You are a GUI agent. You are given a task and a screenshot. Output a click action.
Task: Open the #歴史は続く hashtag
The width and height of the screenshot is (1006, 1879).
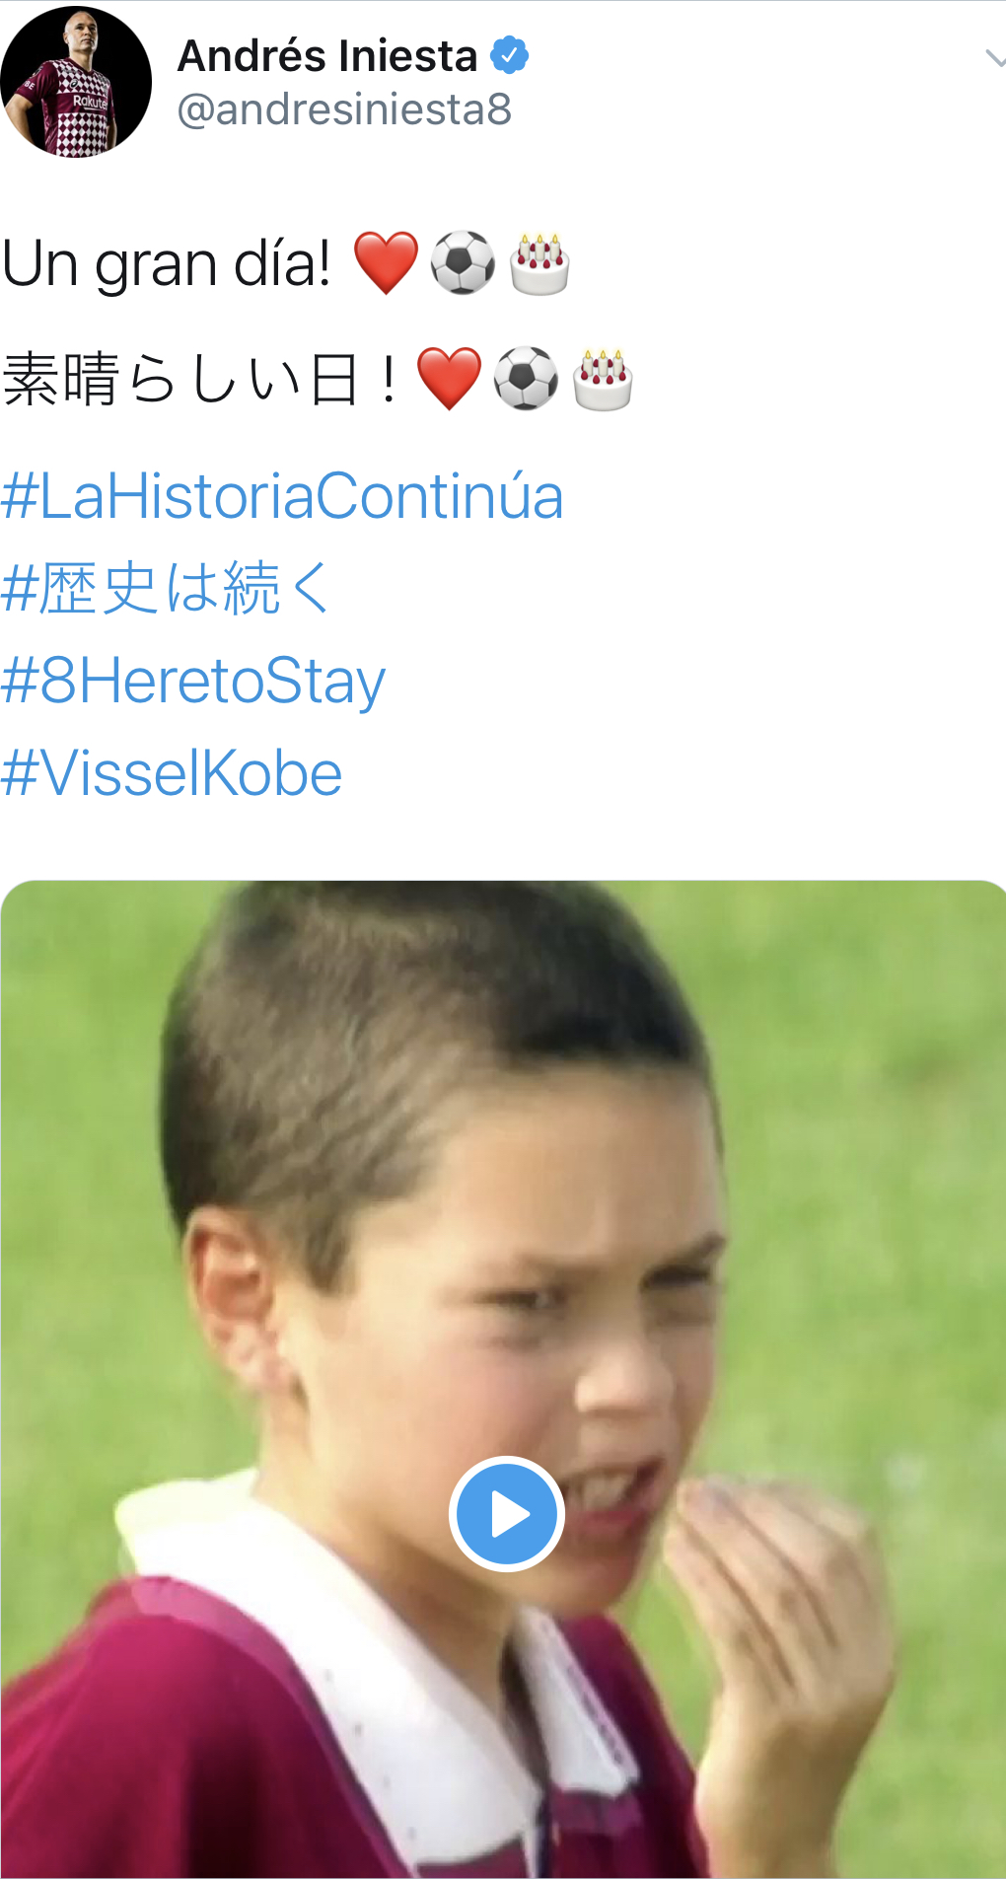point(166,588)
